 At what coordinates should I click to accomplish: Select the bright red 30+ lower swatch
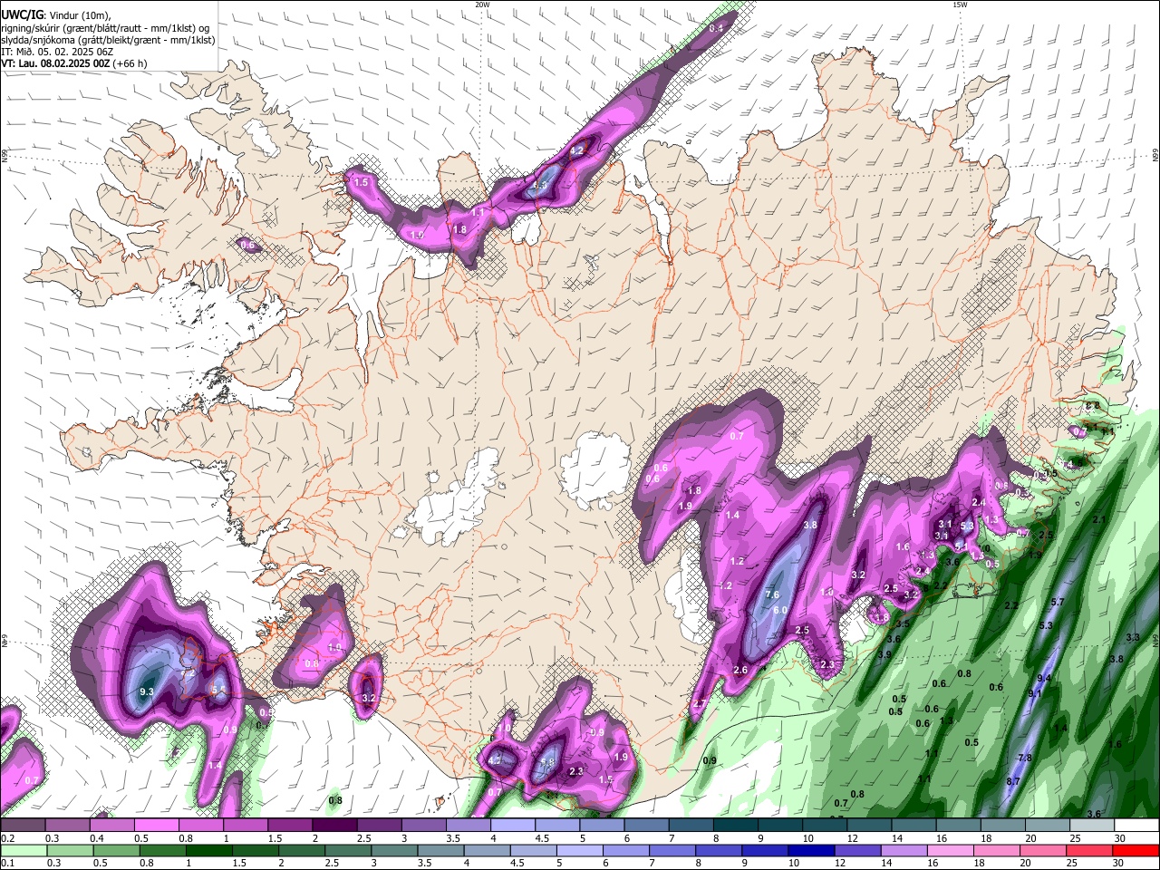[x=1136, y=851]
